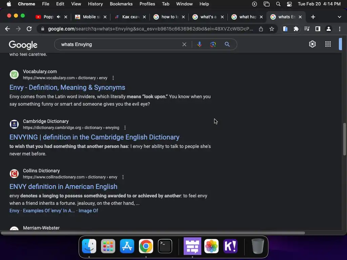Bookmark this page with the star icon
The height and width of the screenshot is (260, 347).
click(272, 29)
